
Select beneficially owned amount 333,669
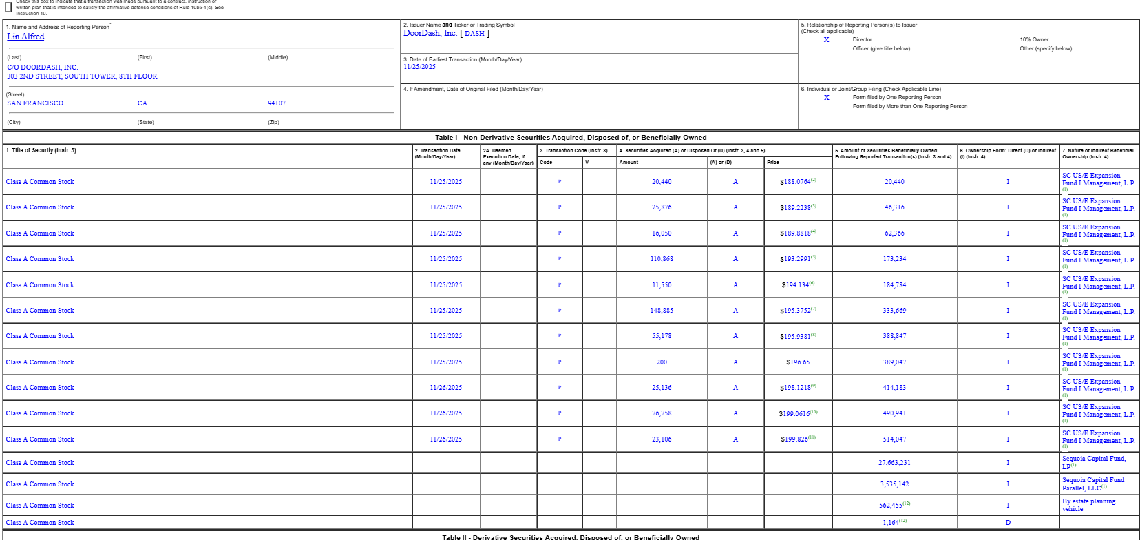point(894,311)
